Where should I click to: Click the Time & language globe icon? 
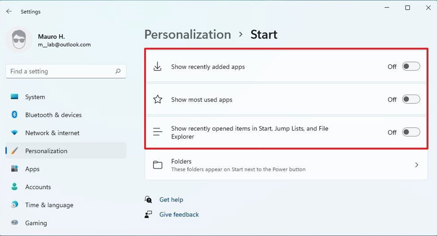(15, 205)
